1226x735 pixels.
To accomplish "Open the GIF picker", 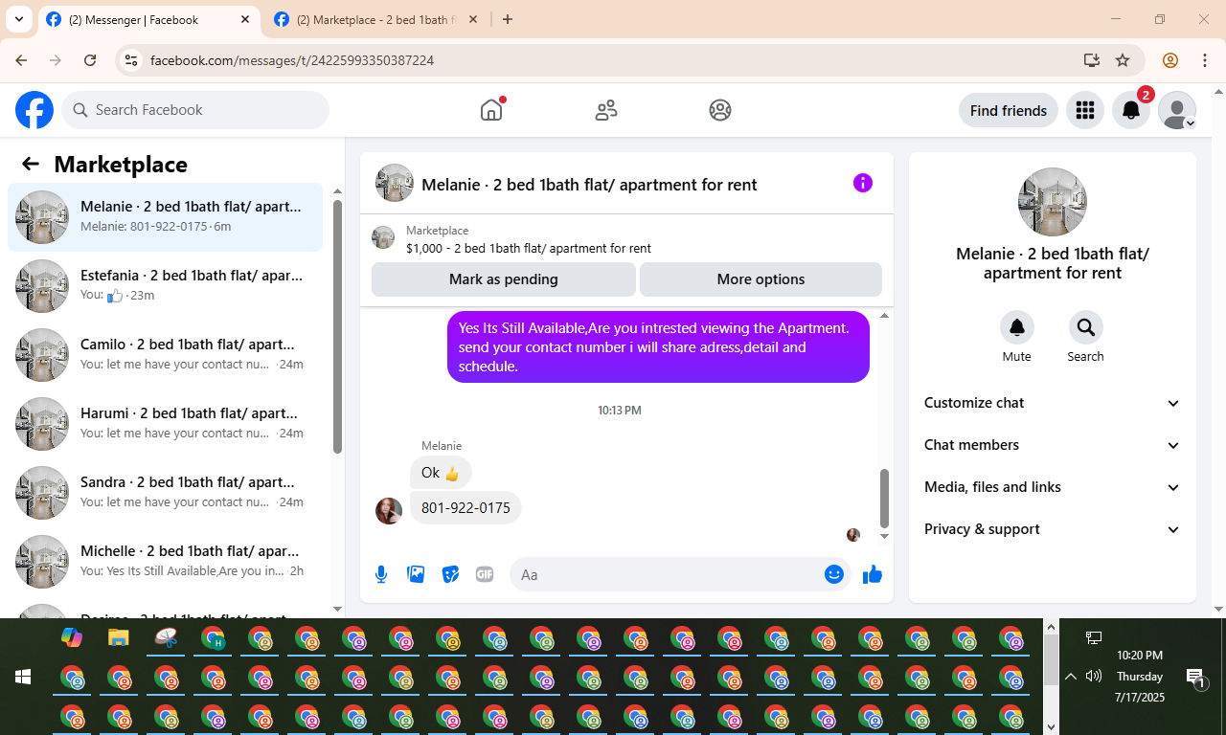I will tap(485, 574).
